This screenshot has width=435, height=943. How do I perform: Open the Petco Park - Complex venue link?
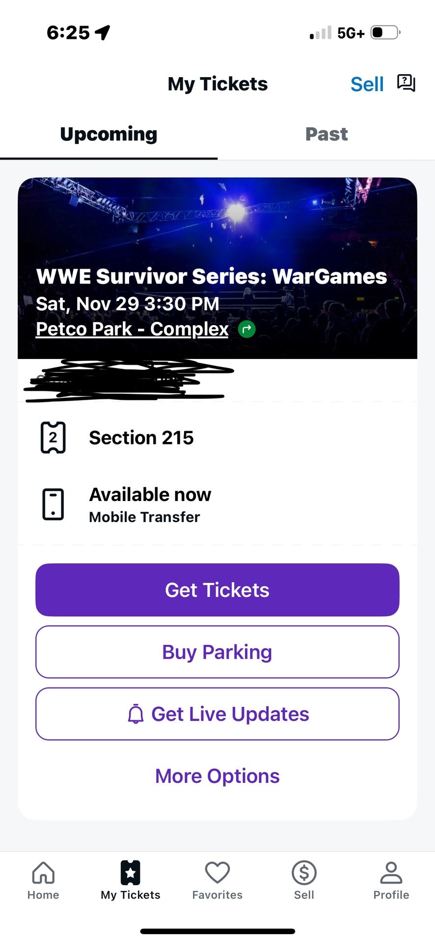[x=131, y=329]
